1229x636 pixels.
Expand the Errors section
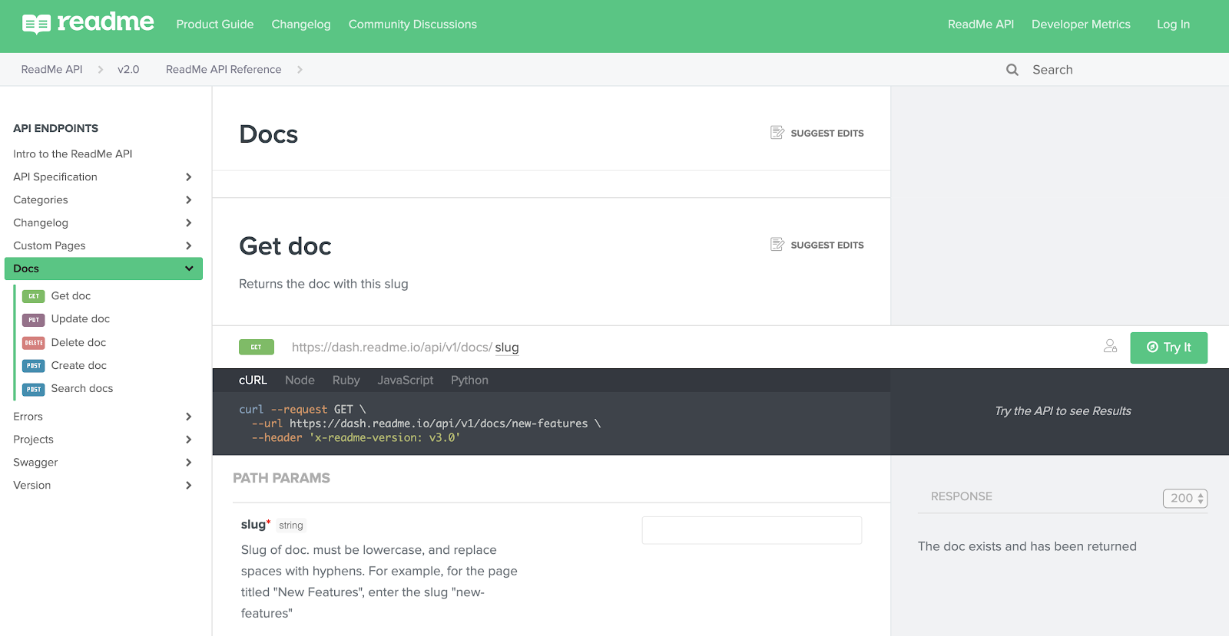pos(188,417)
